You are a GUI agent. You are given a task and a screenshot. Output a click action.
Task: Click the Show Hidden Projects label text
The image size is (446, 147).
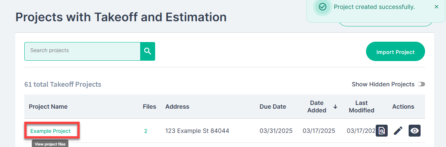tap(383, 84)
